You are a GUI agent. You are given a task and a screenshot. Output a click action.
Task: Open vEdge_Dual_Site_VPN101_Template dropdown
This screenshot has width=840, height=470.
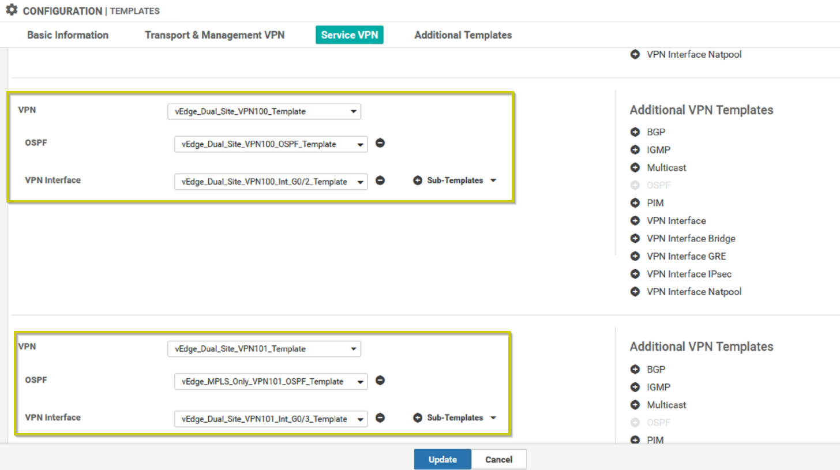click(x=264, y=349)
